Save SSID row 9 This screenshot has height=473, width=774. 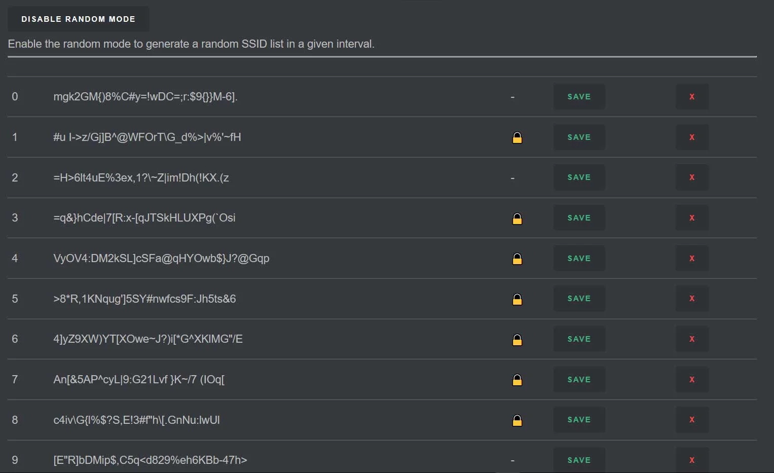579,460
